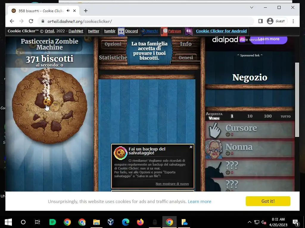
Task: Click the rainbow cookie backup notification icon
Action: pyautogui.click(x=120, y=153)
